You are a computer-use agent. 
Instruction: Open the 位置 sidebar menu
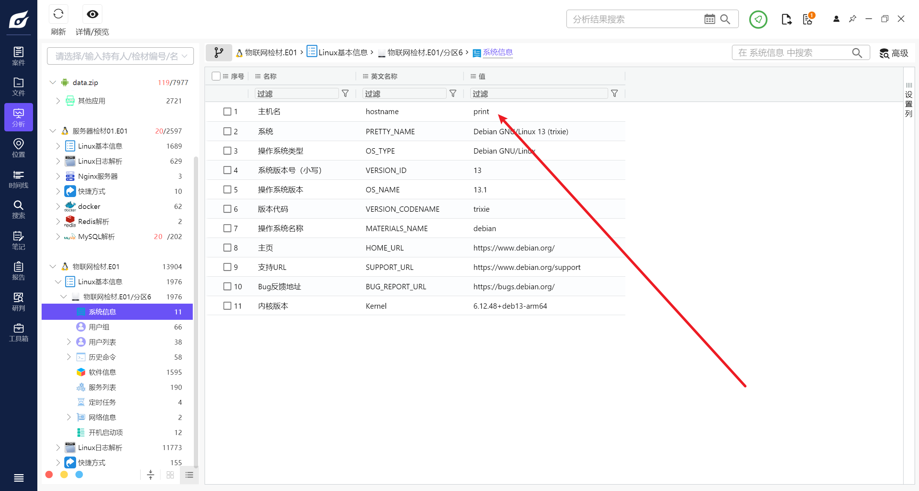[18, 148]
